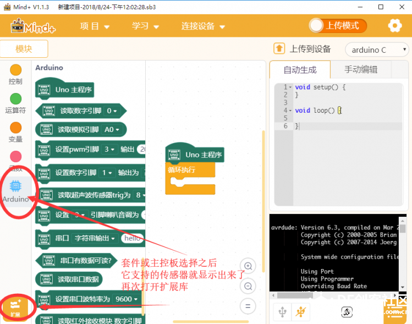This screenshot has height=324, width=412.
Task: Click the console vertical scrollbar down arrow
Action: (x=403, y=287)
